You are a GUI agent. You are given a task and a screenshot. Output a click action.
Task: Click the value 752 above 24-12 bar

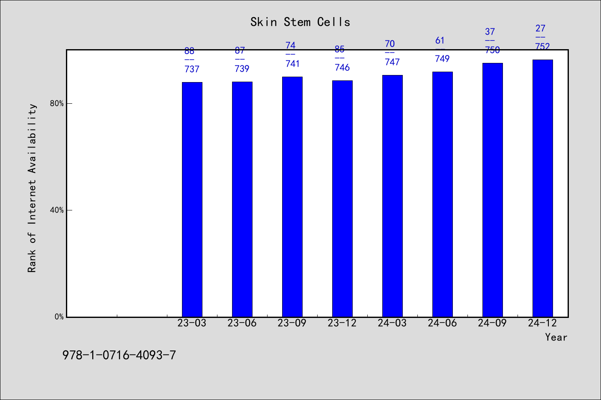[x=543, y=47]
